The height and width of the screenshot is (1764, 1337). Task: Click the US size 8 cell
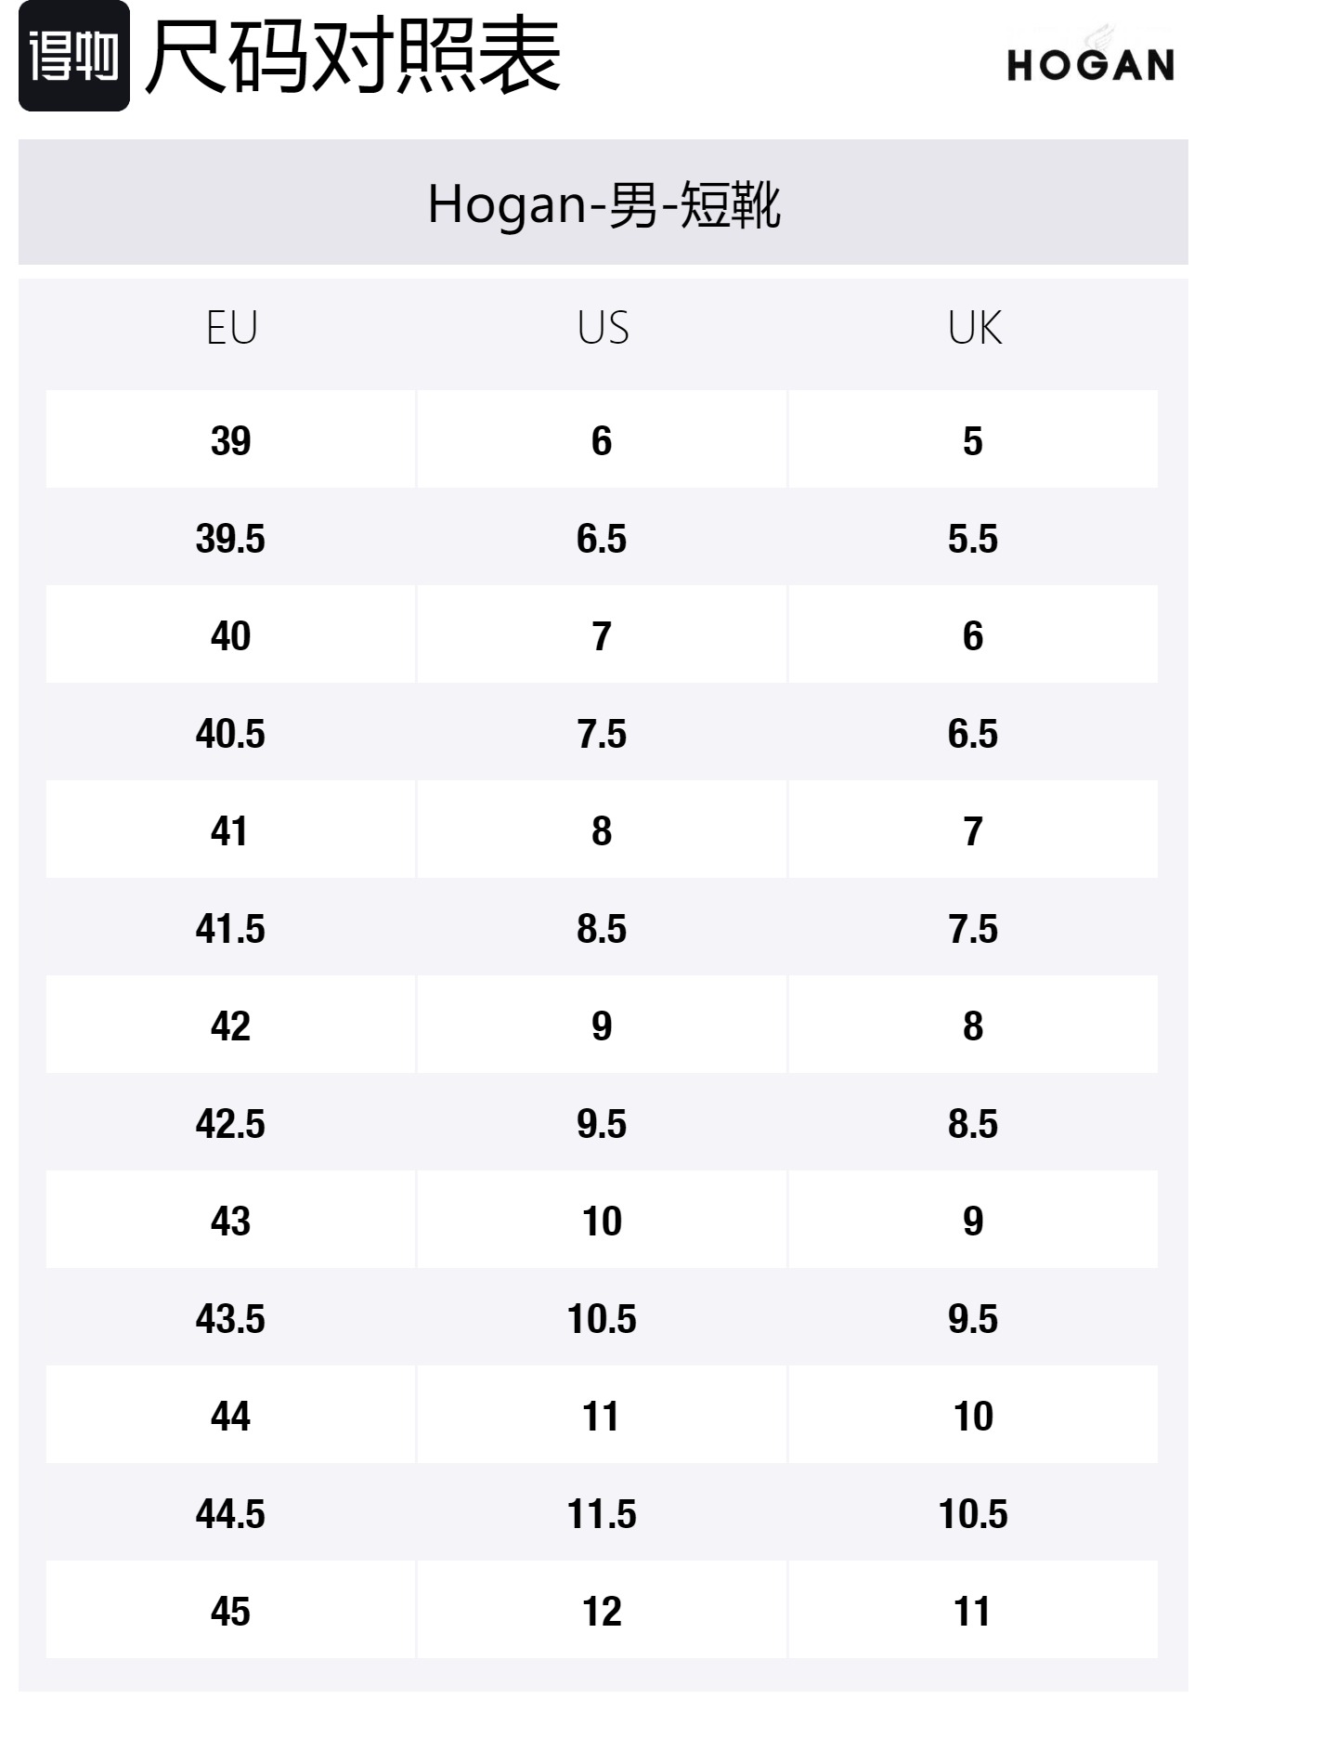point(602,831)
